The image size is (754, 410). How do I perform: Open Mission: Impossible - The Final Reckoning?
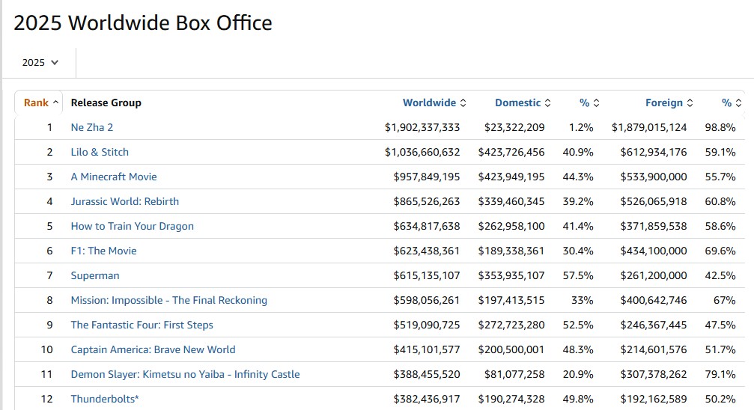(x=168, y=301)
